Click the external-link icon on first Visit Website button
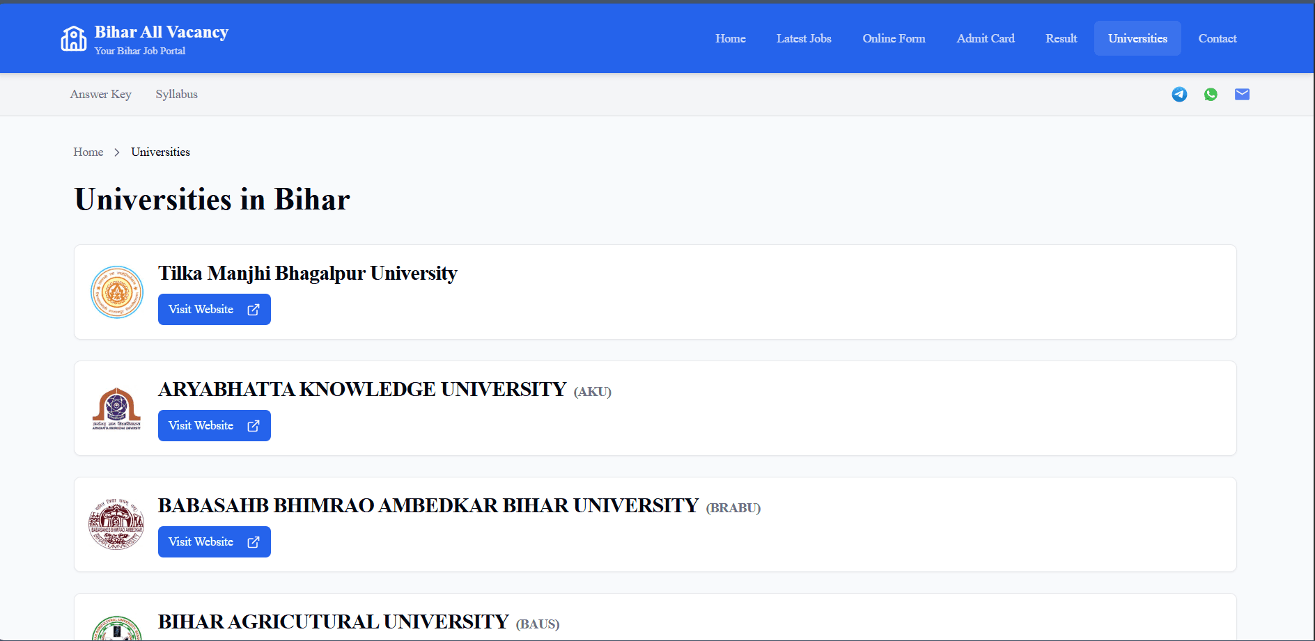1315x641 pixels. [252, 309]
